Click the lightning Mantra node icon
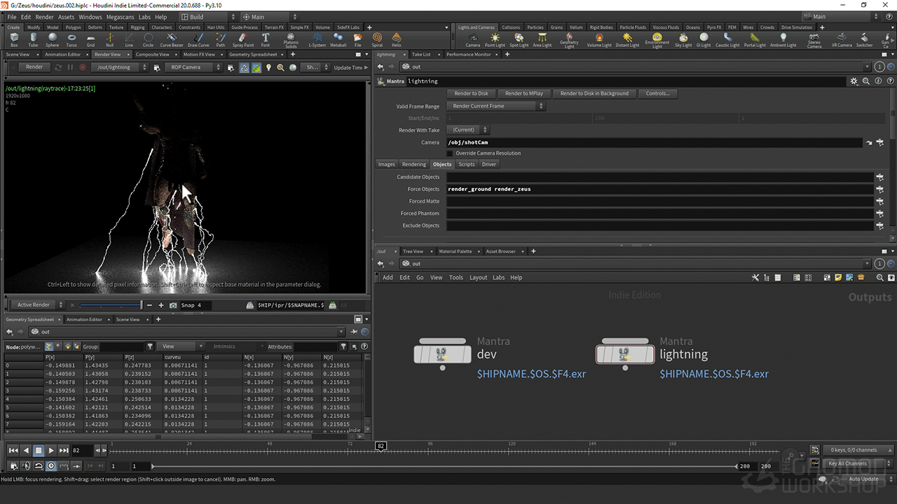This screenshot has width=897, height=504. coord(624,355)
